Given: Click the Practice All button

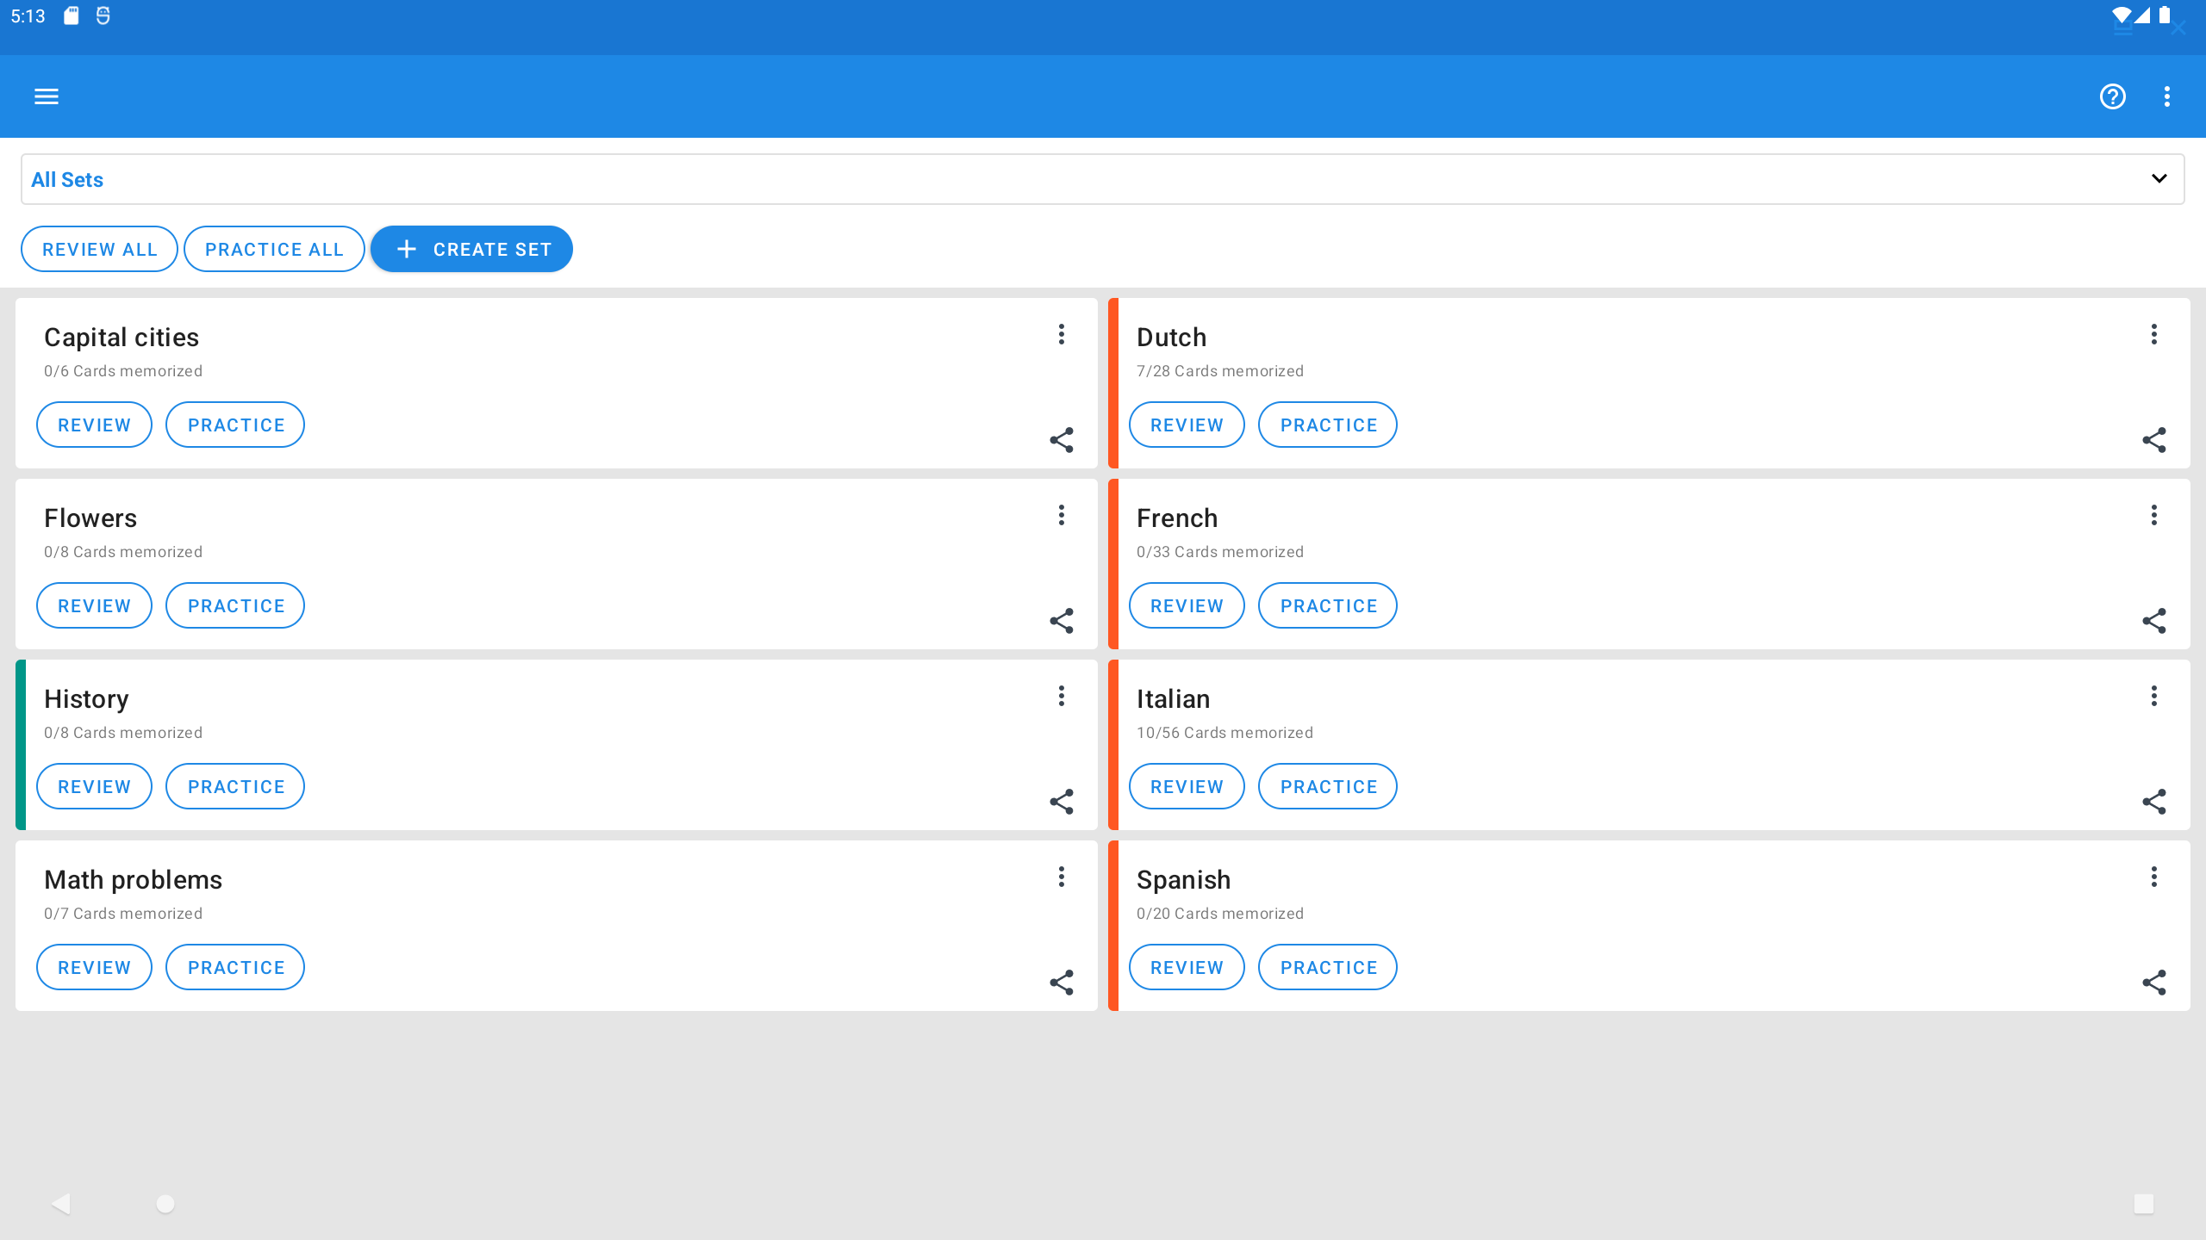Looking at the screenshot, I should tap(274, 249).
